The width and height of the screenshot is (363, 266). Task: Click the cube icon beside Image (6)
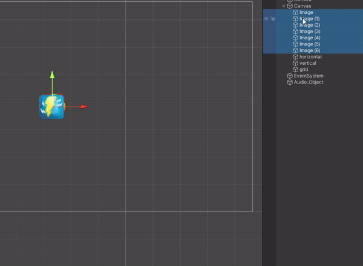click(295, 50)
